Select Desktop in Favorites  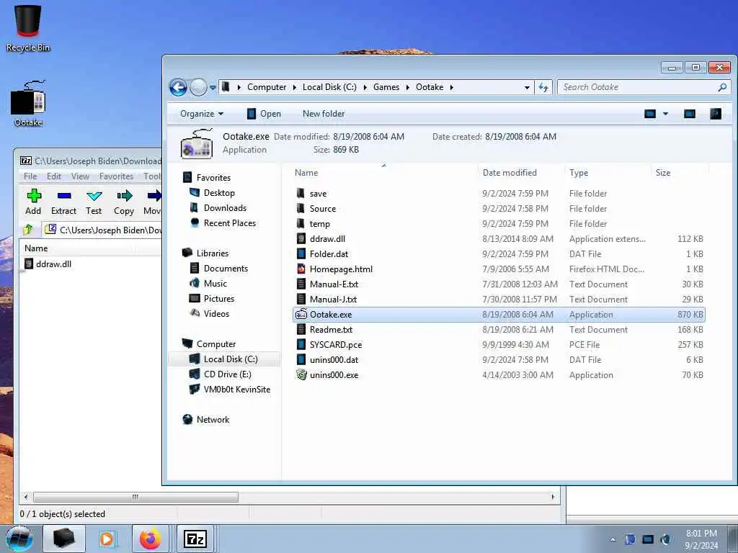(x=219, y=193)
